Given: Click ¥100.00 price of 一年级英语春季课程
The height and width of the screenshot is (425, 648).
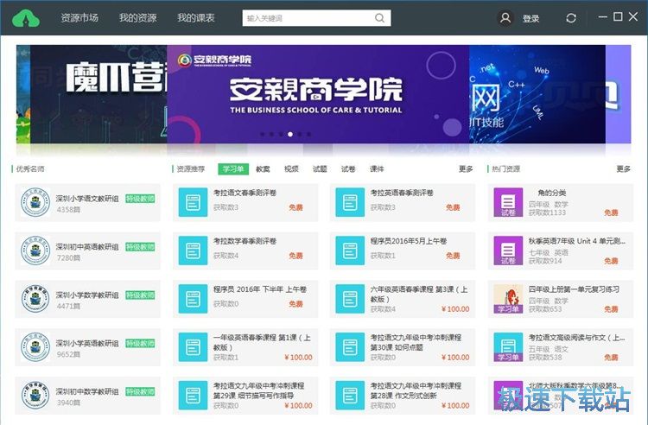Looking at the screenshot, I should (298, 358).
